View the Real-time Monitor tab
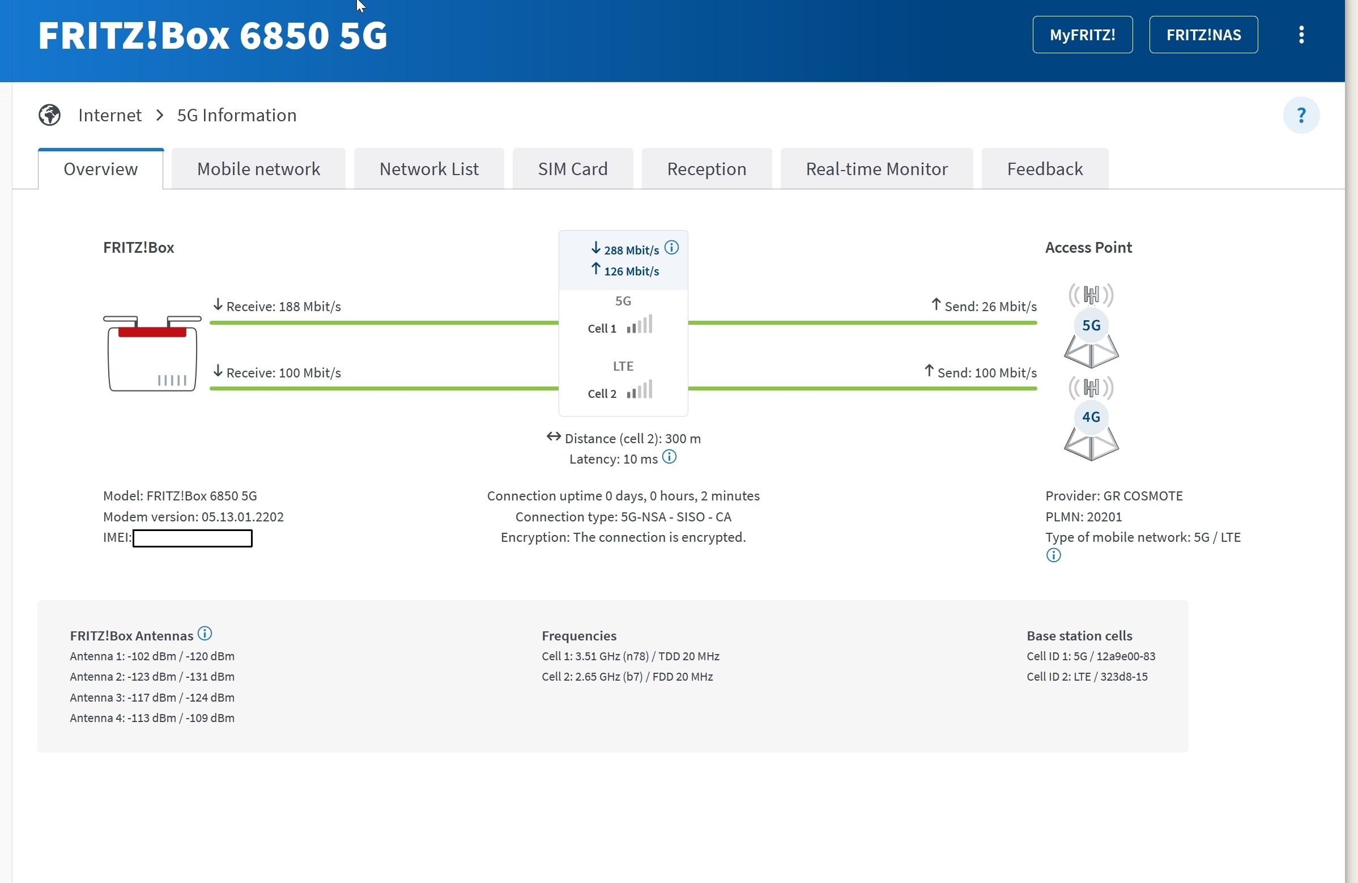The height and width of the screenshot is (883, 1358). (876, 169)
